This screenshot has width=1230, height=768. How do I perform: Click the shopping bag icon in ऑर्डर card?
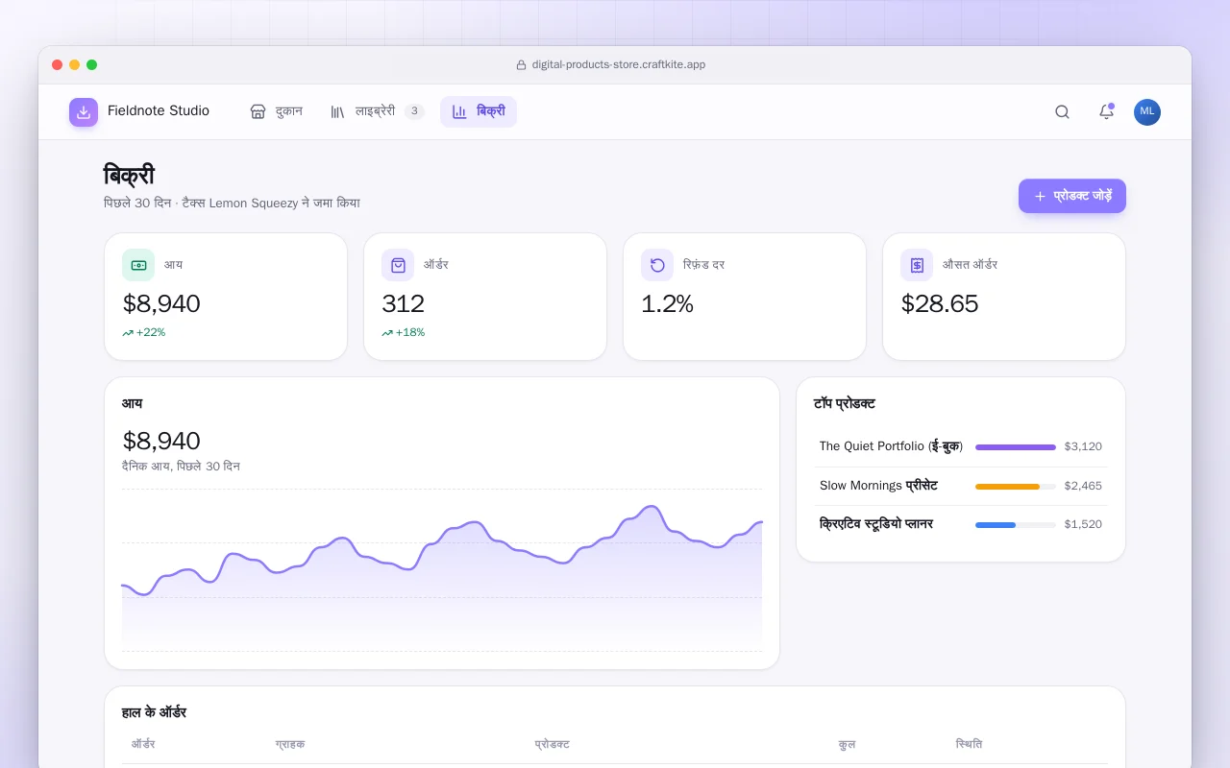click(398, 265)
